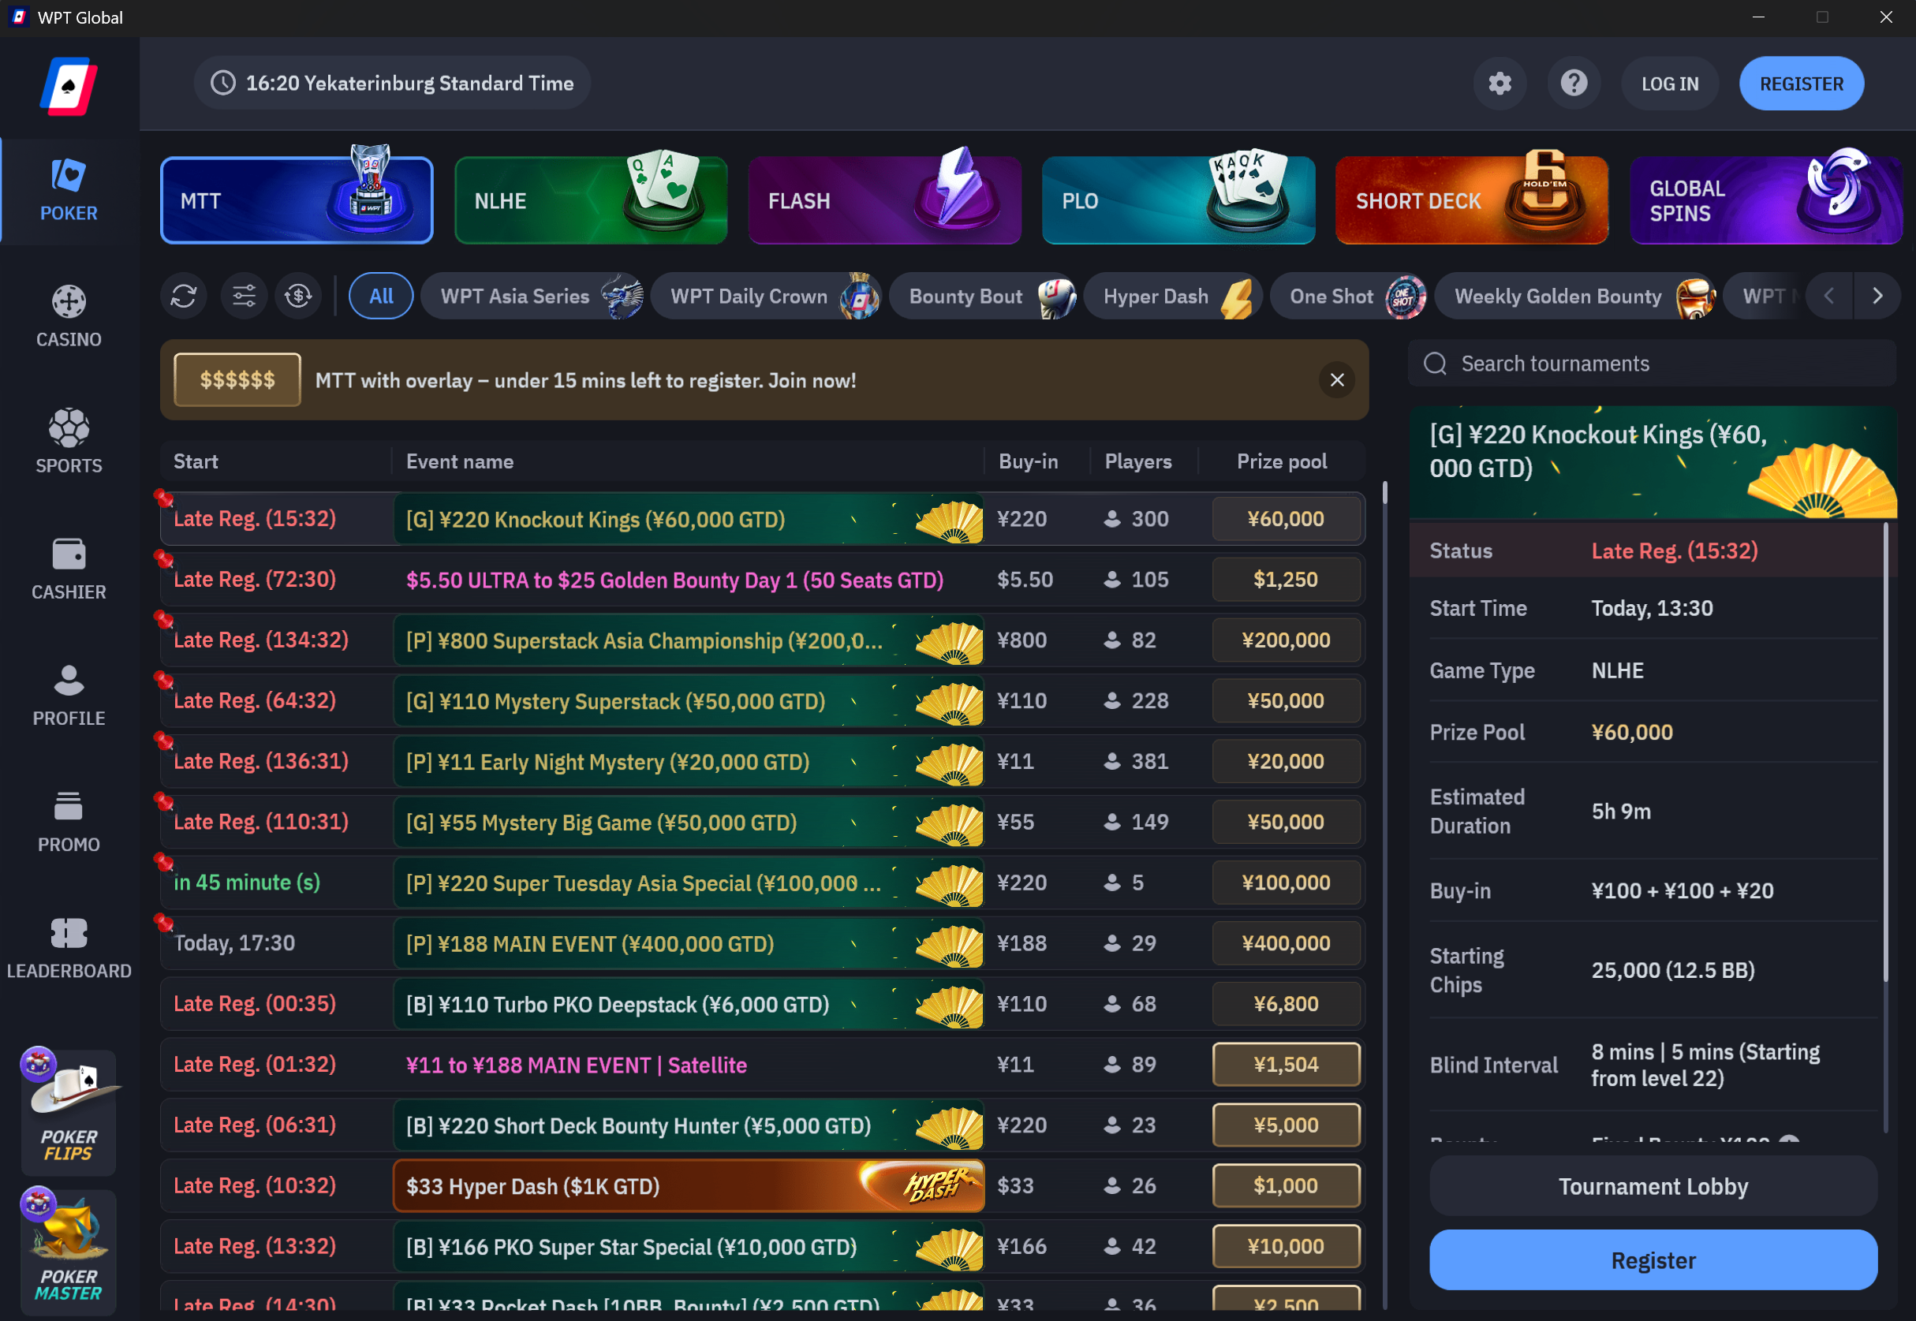Click the currency display icon
Screen dimensions: 1916x1321
coord(299,296)
